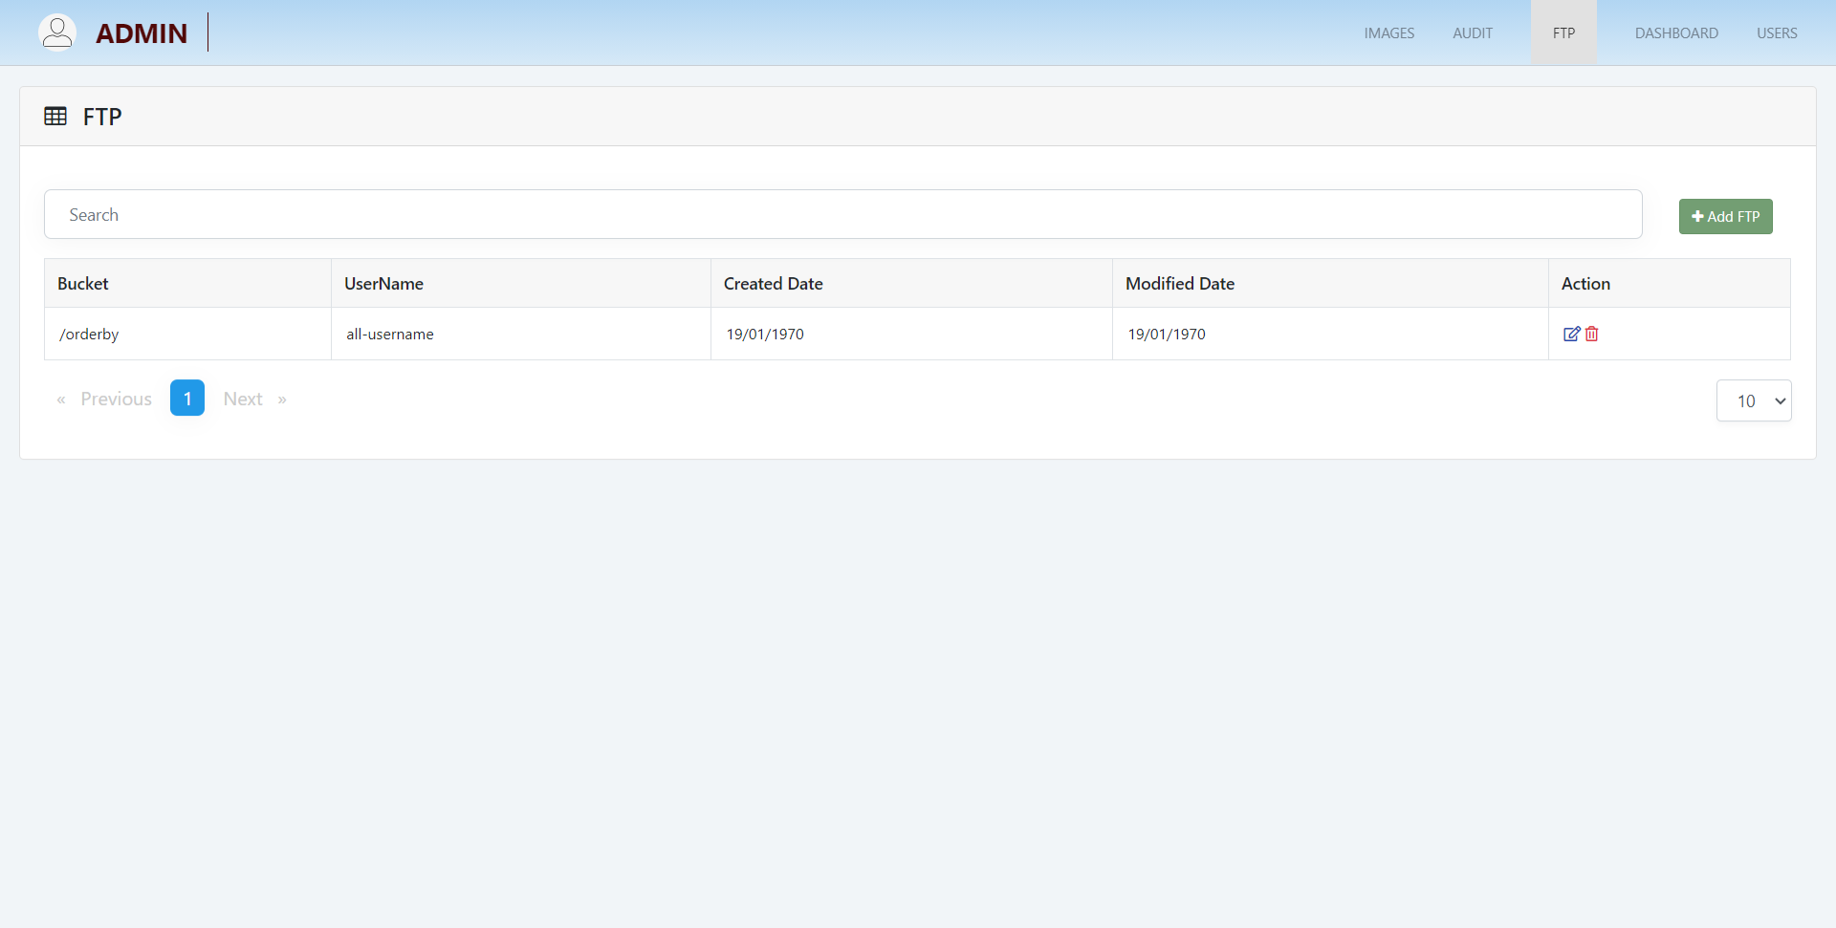Click the Bucket column header
Viewport: 1836px width, 928px height.
tap(83, 284)
